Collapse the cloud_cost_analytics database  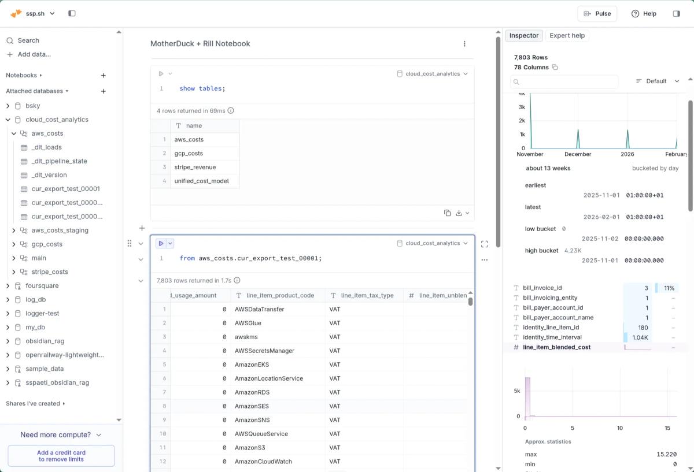(8, 120)
